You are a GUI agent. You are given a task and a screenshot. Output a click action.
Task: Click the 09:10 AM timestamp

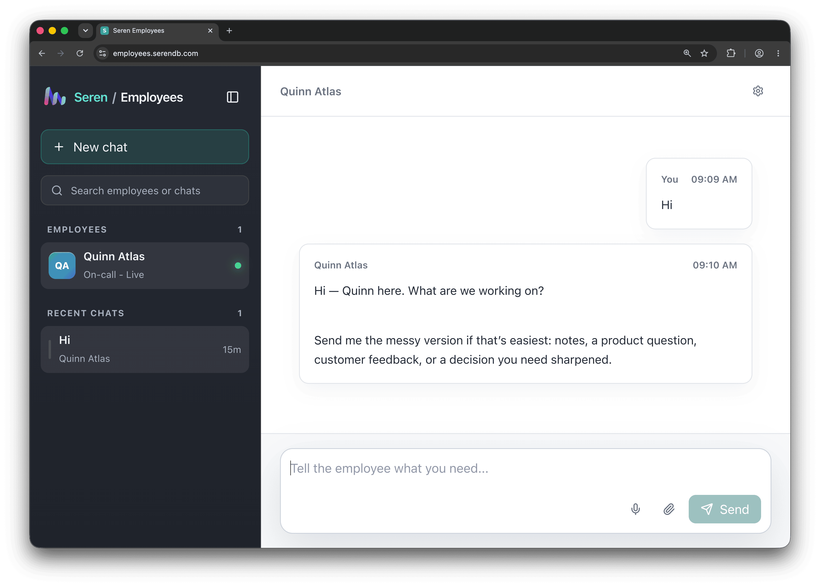pos(715,265)
